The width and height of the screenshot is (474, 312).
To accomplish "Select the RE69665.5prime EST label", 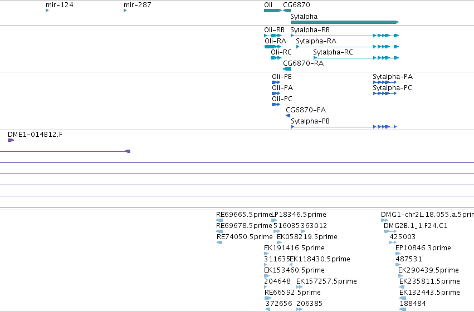I will pos(244,215).
